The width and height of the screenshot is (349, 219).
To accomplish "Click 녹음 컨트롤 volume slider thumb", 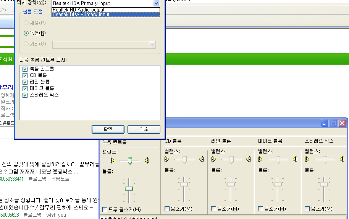I will point(129,189).
